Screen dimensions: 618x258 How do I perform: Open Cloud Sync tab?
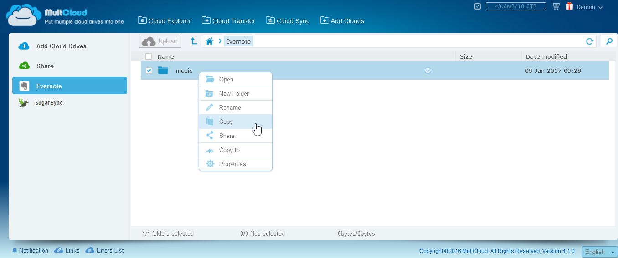(x=288, y=20)
